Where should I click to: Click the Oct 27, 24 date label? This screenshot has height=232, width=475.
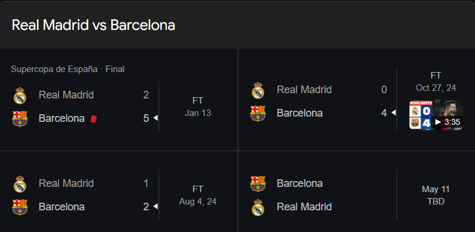(436, 88)
